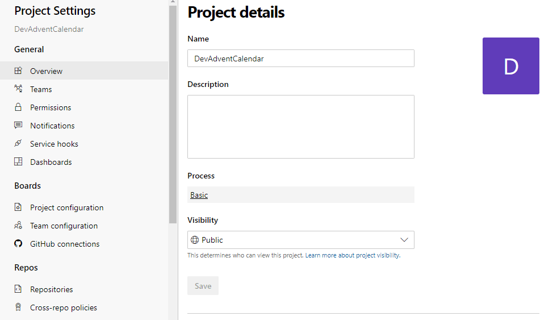Open Project configuration under Boards
Viewport: 557px width, 320px height.
[66, 207]
